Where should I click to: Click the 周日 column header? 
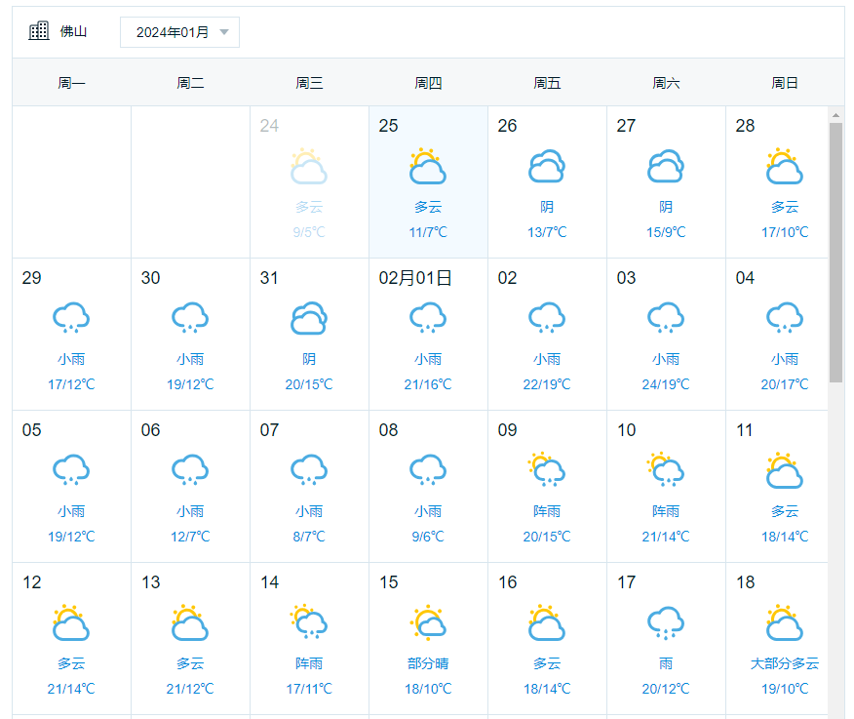coord(784,83)
